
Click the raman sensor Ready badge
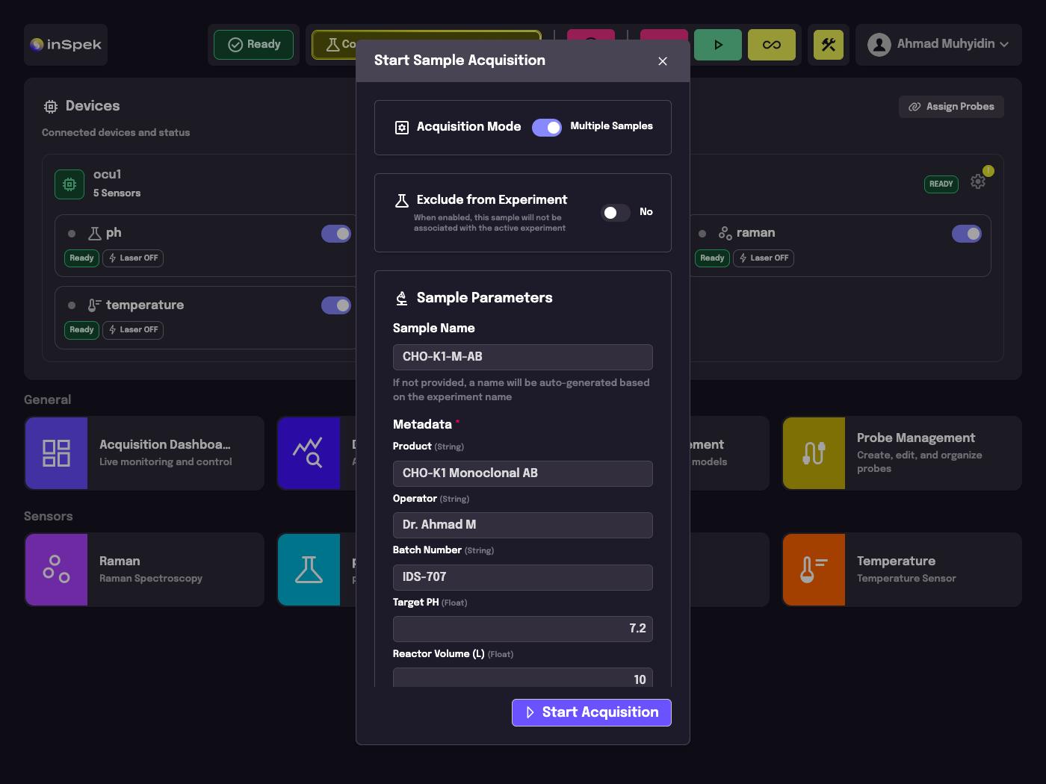tap(713, 258)
